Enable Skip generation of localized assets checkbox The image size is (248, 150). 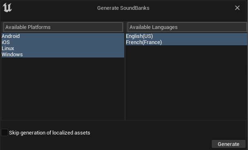point(4,132)
